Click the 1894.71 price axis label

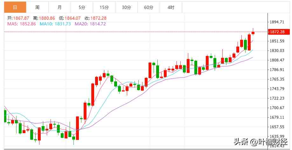click(277, 22)
